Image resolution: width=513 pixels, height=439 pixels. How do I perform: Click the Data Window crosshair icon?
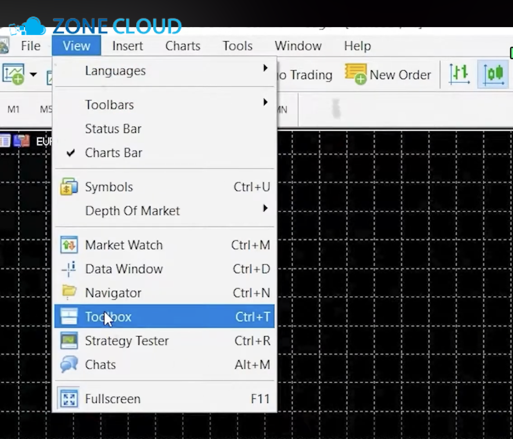point(69,269)
